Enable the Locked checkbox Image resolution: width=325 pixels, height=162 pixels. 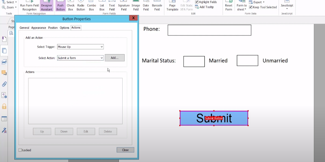click(x=20, y=150)
